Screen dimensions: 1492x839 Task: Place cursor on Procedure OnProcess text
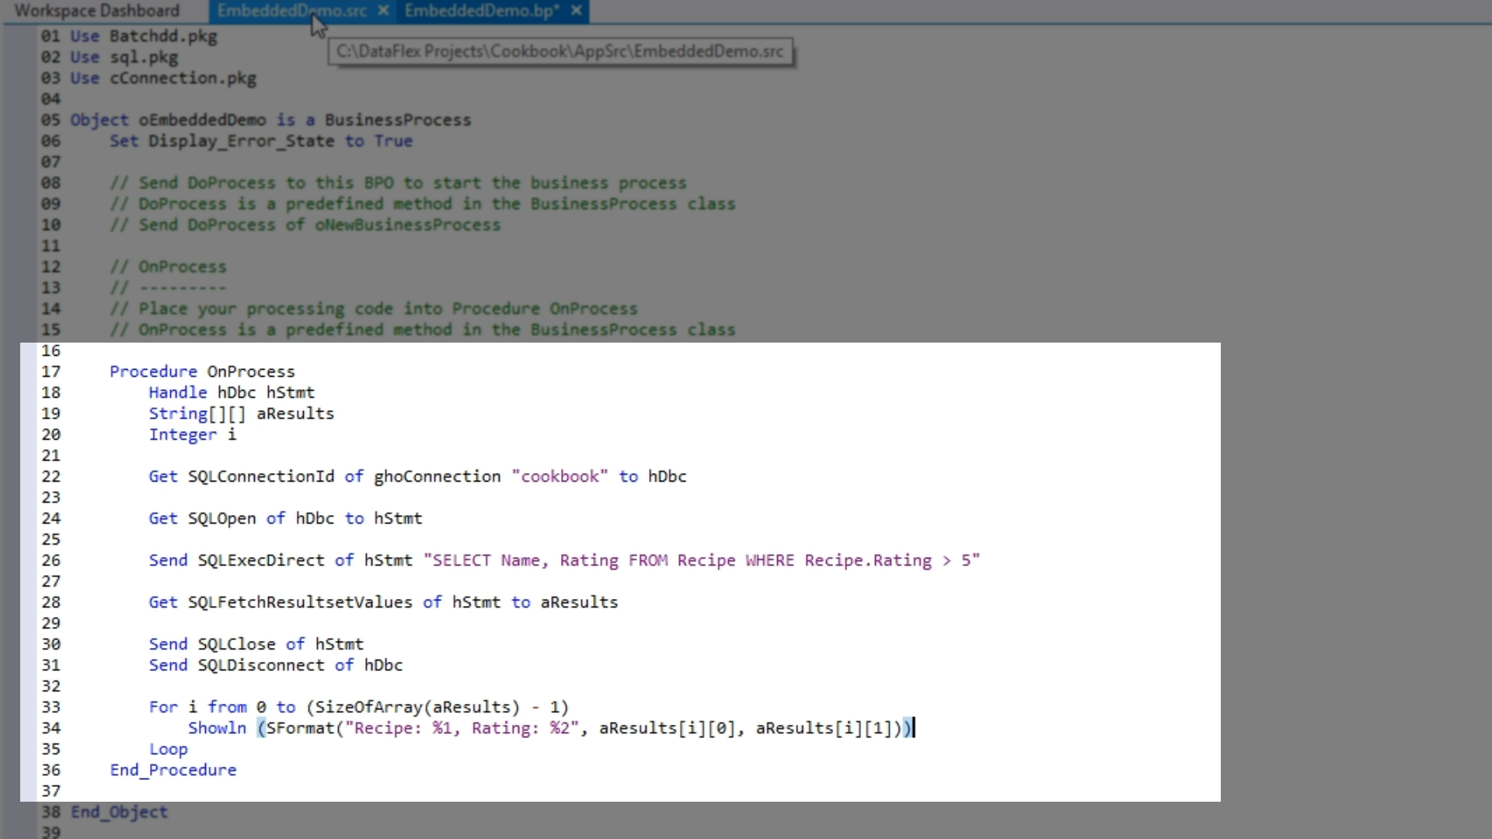pyautogui.click(x=202, y=371)
